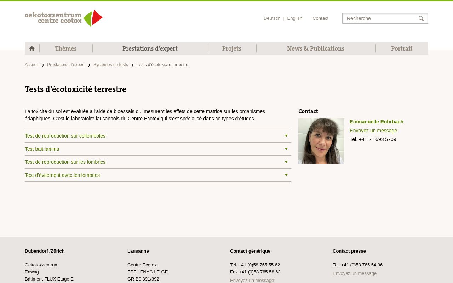
Task: Open Emmanuelle Rohrbach's profile name link
Action: tap(377, 122)
